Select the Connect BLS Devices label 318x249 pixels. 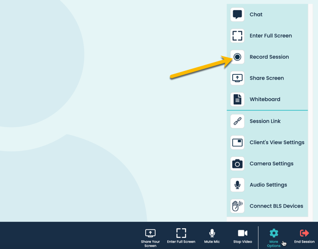(277, 206)
